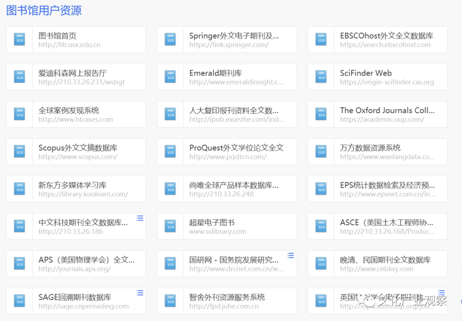Click the 晚清、民国期刊全文数据库 title
This screenshot has height=321, width=462.
[x=385, y=260]
